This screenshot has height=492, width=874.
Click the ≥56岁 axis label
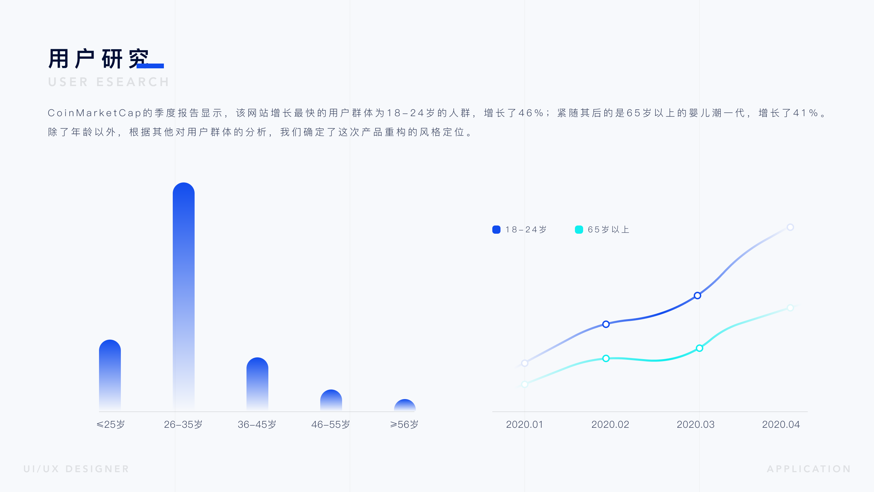(404, 424)
